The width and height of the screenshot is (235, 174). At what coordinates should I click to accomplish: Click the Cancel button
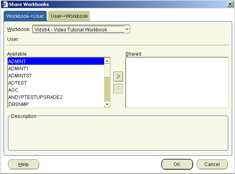tap(212, 164)
